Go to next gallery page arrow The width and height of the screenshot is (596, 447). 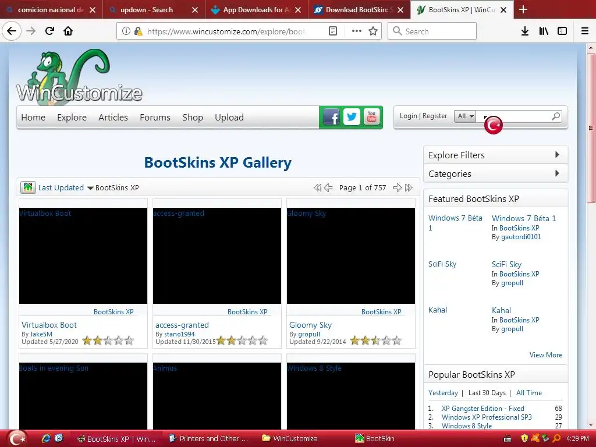pos(398,188)
